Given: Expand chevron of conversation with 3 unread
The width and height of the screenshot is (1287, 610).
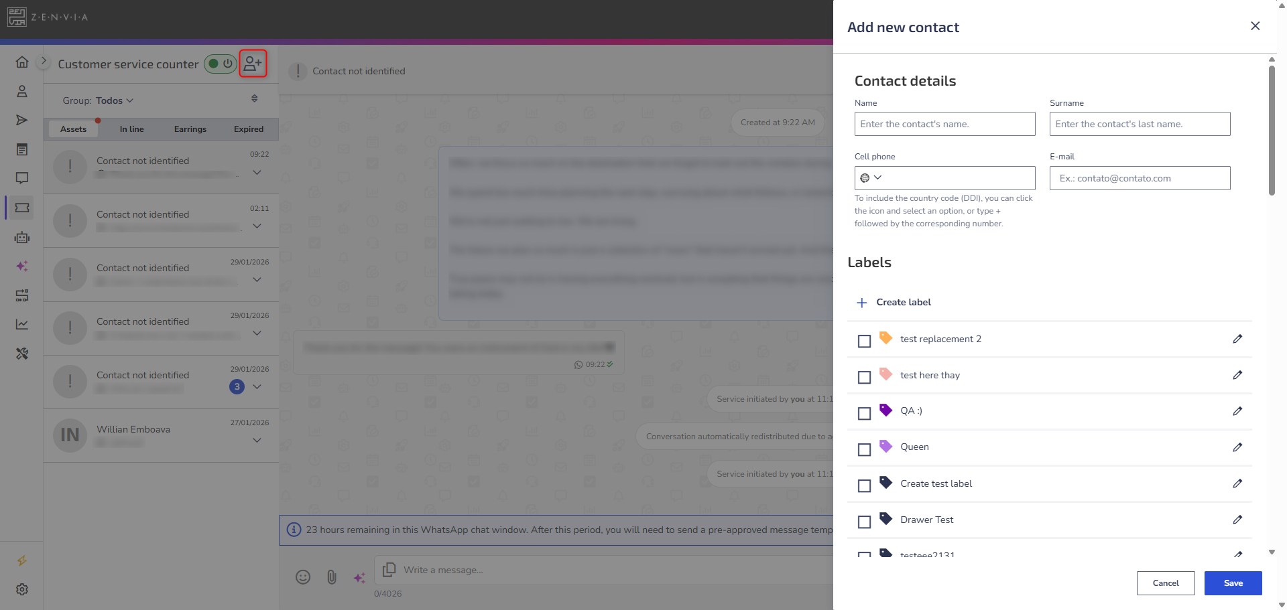Looking at the screenshot, I should point(257,386).
